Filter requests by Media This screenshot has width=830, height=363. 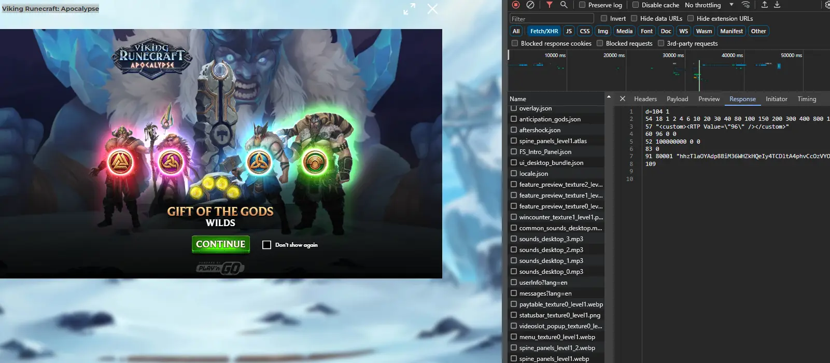624,31
